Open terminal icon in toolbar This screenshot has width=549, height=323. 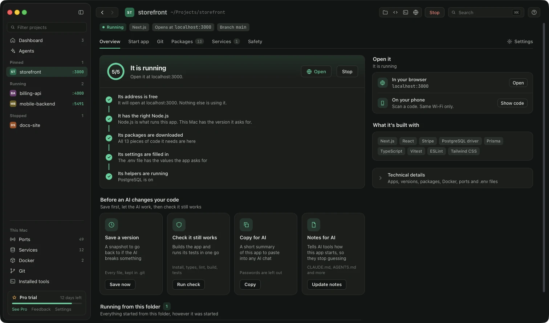coord(406,12)
